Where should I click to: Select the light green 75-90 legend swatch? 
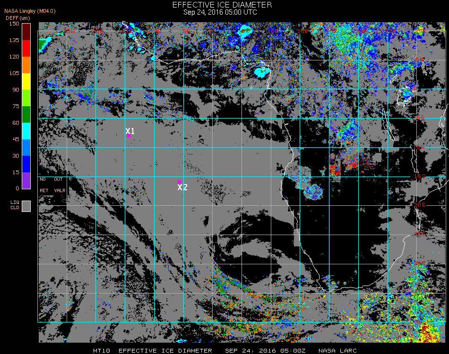tap(26, 98)
